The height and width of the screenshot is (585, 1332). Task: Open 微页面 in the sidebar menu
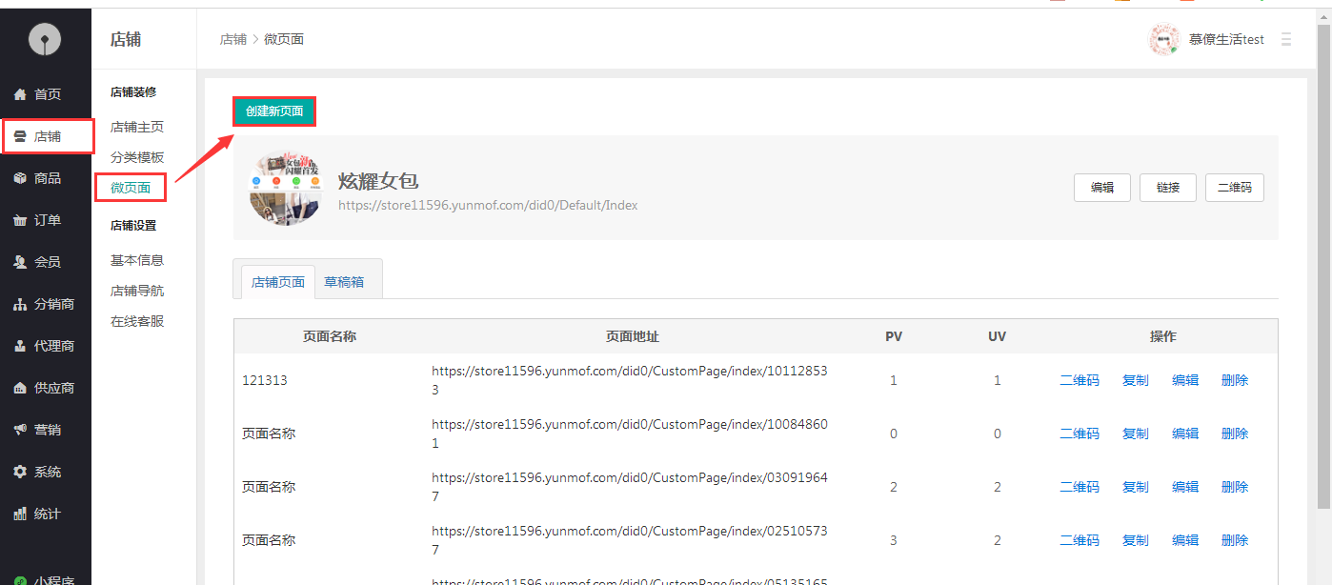[x=131, y=188]
